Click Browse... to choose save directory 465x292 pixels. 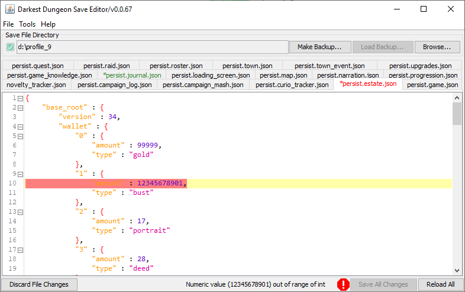click(x=437, y=47)
